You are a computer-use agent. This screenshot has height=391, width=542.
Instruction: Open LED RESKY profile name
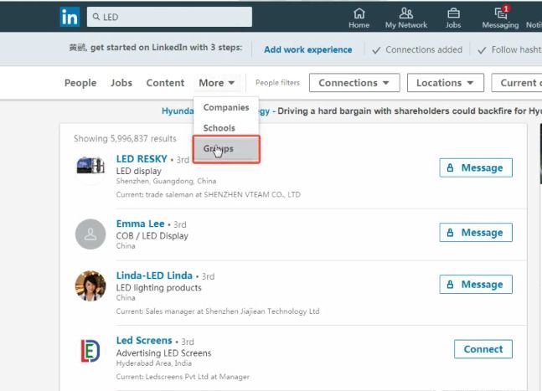tap(142, 159)
